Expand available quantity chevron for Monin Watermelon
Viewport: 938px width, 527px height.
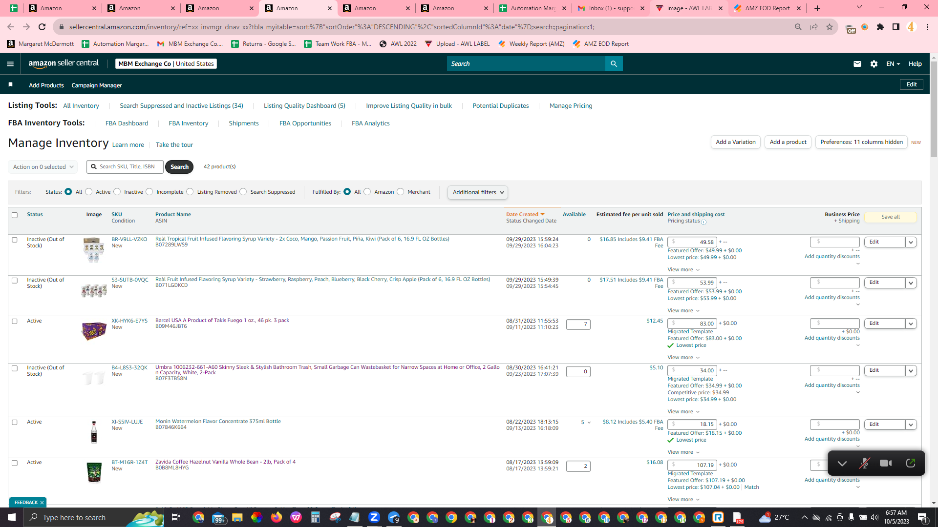589,423
